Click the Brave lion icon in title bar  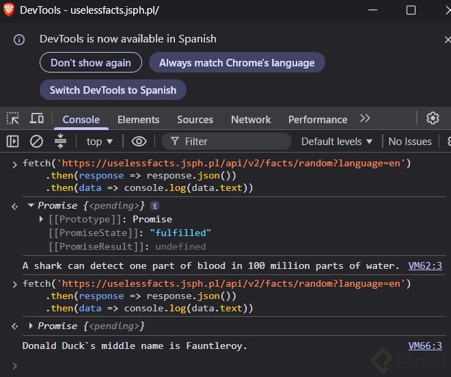[9, 10]
